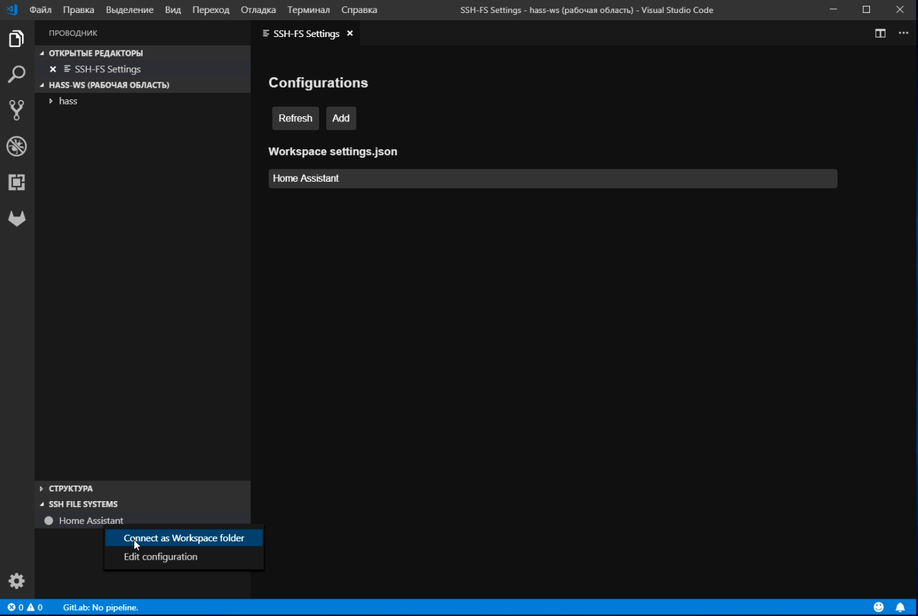Open the GitLab view icon

[16, 218]
